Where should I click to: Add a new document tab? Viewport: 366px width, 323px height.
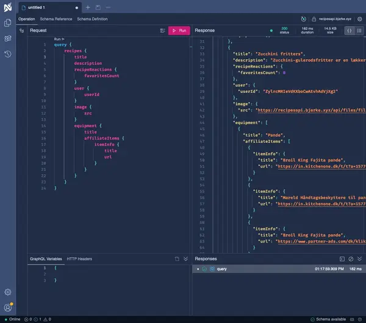click(88, 7)
